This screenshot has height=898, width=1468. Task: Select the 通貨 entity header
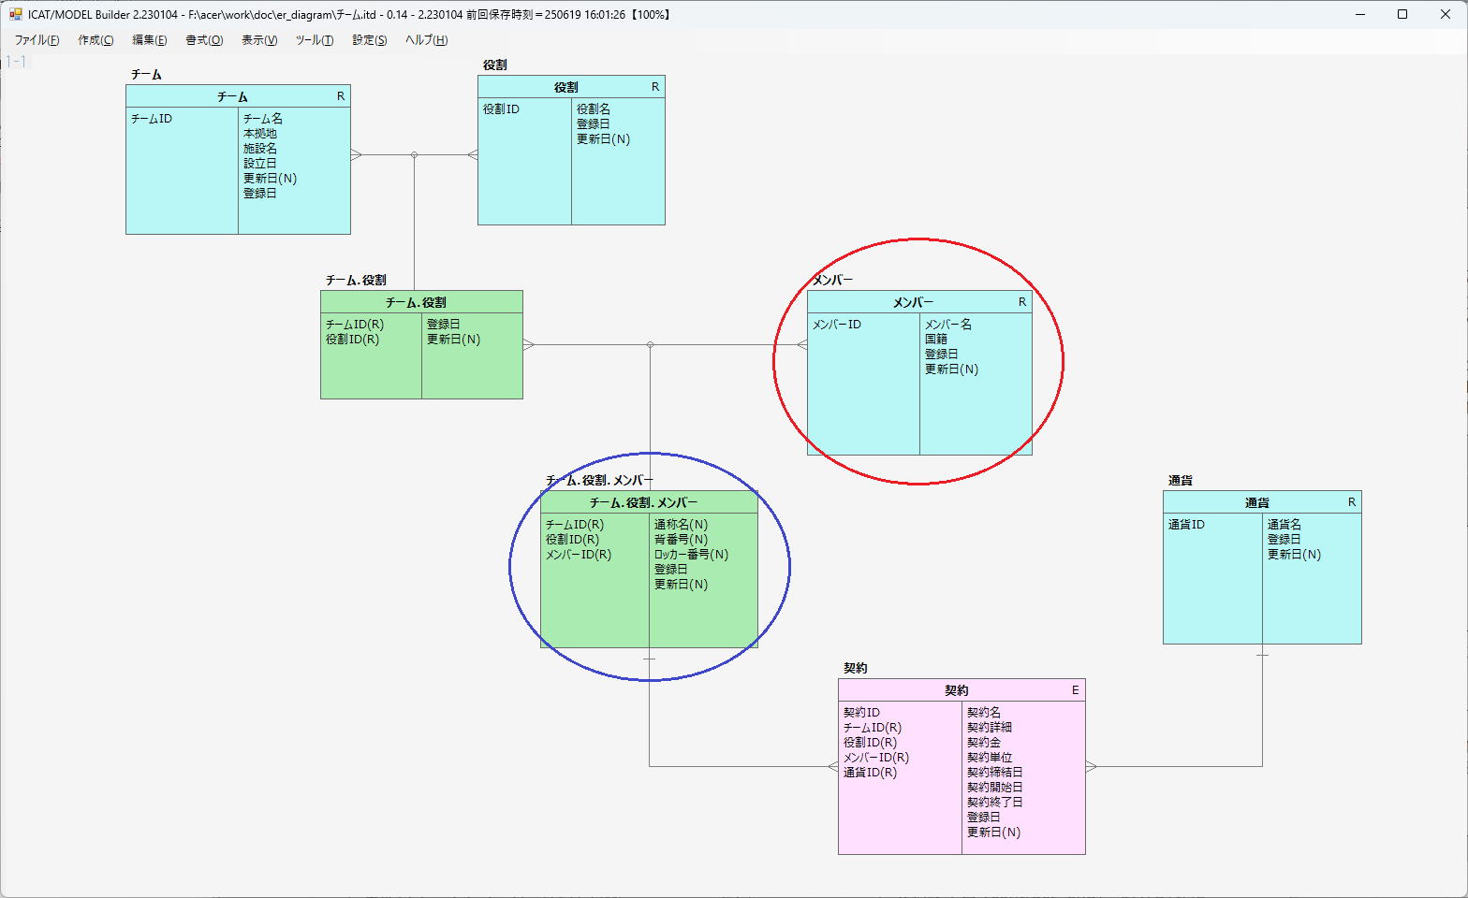(x=1262, y=502)
